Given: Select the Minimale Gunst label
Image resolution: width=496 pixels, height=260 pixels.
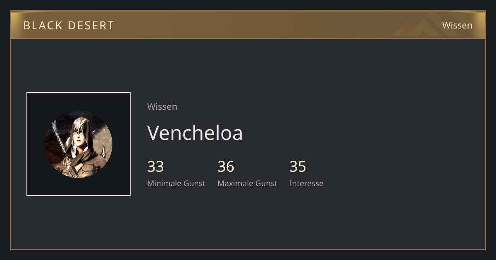Looking at the screenshot, I should (176, 183).
